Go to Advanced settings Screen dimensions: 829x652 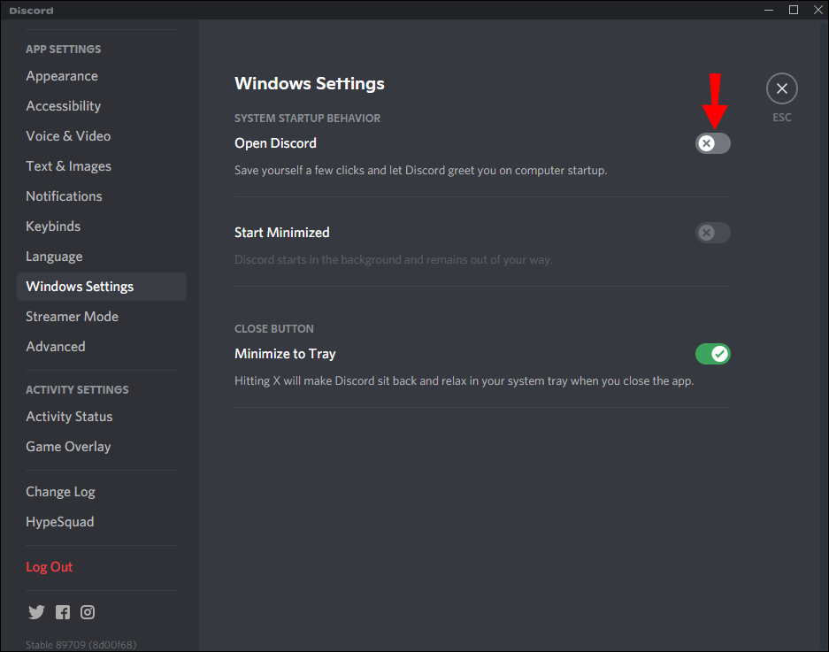click(x=56, y=347)
